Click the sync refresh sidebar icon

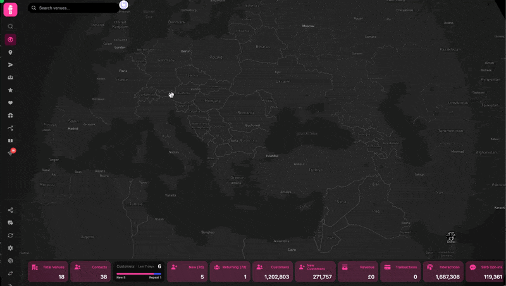[10, 235]
